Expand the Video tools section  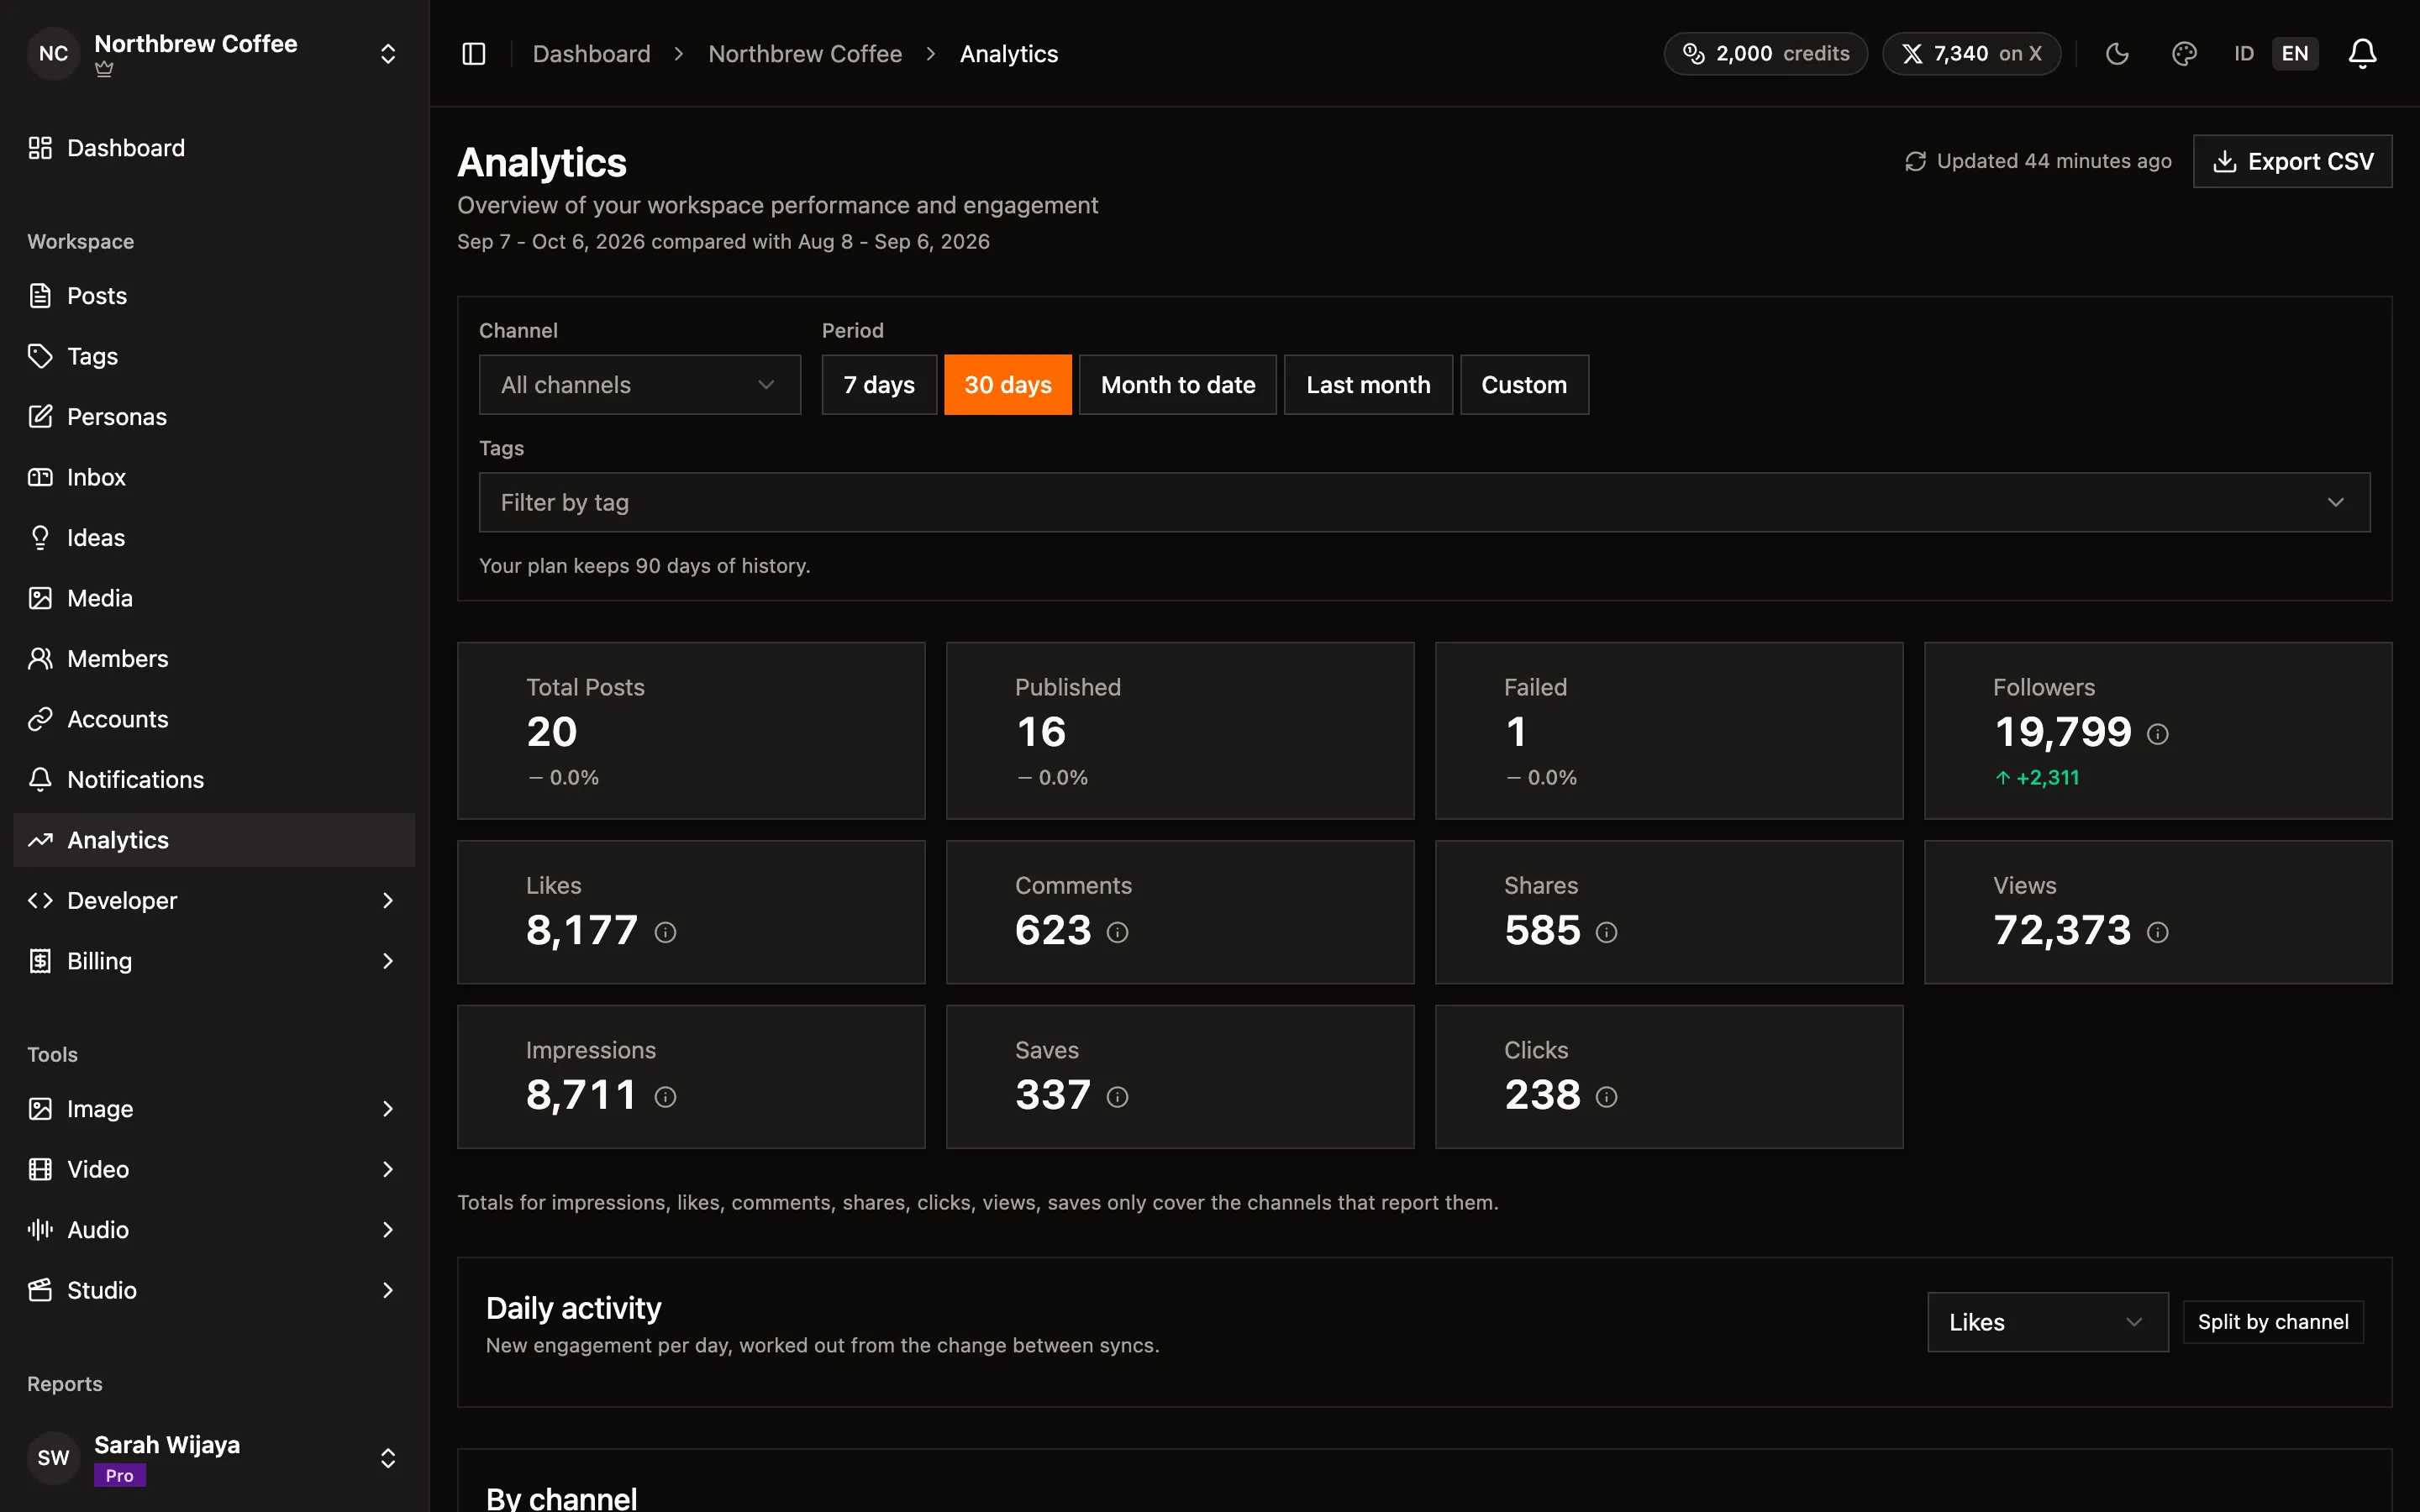click(x=214, y=1169)
